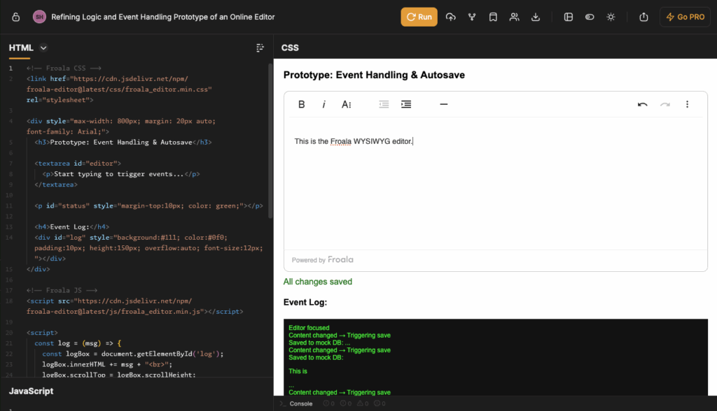Insert a horizontal line in the editor
The height and width of the screenshot is (411, 717).
tap(443, 105)
